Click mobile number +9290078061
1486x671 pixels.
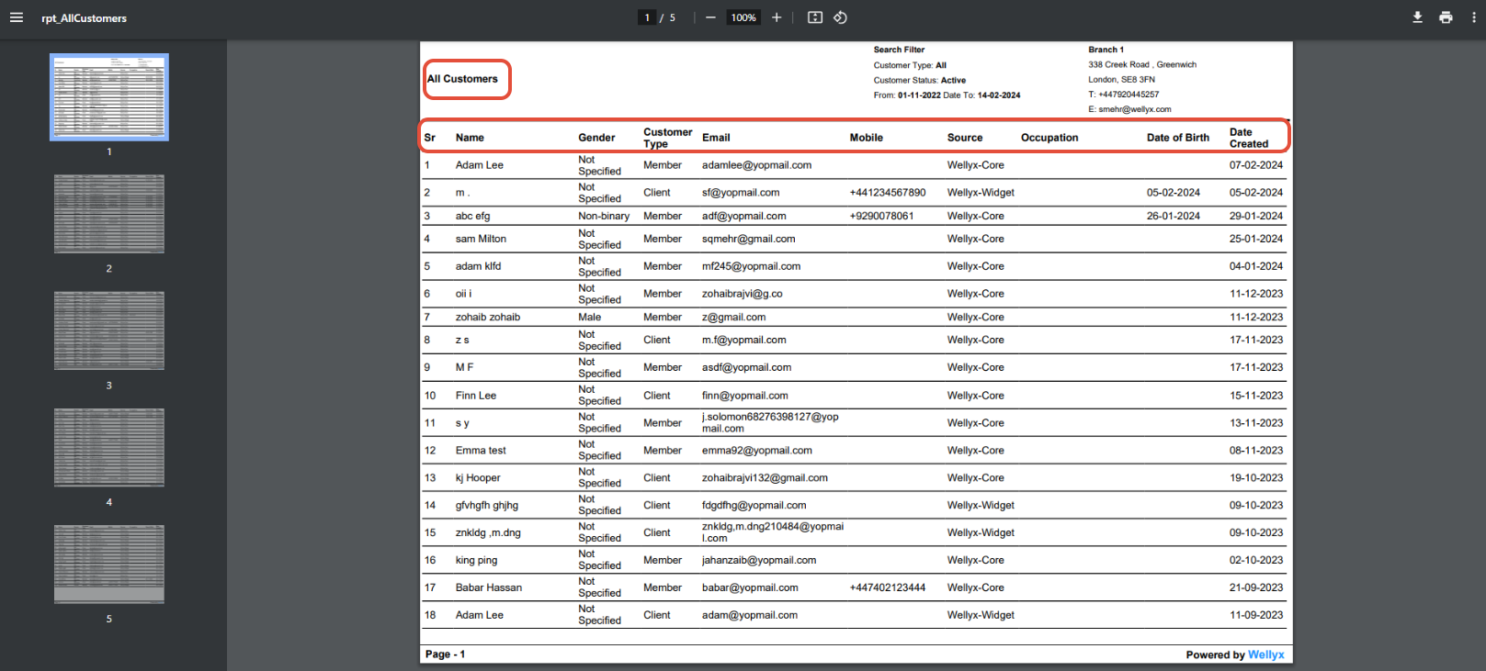coord(882,216)
